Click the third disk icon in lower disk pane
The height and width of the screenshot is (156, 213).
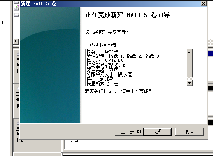tap(18, 123)
